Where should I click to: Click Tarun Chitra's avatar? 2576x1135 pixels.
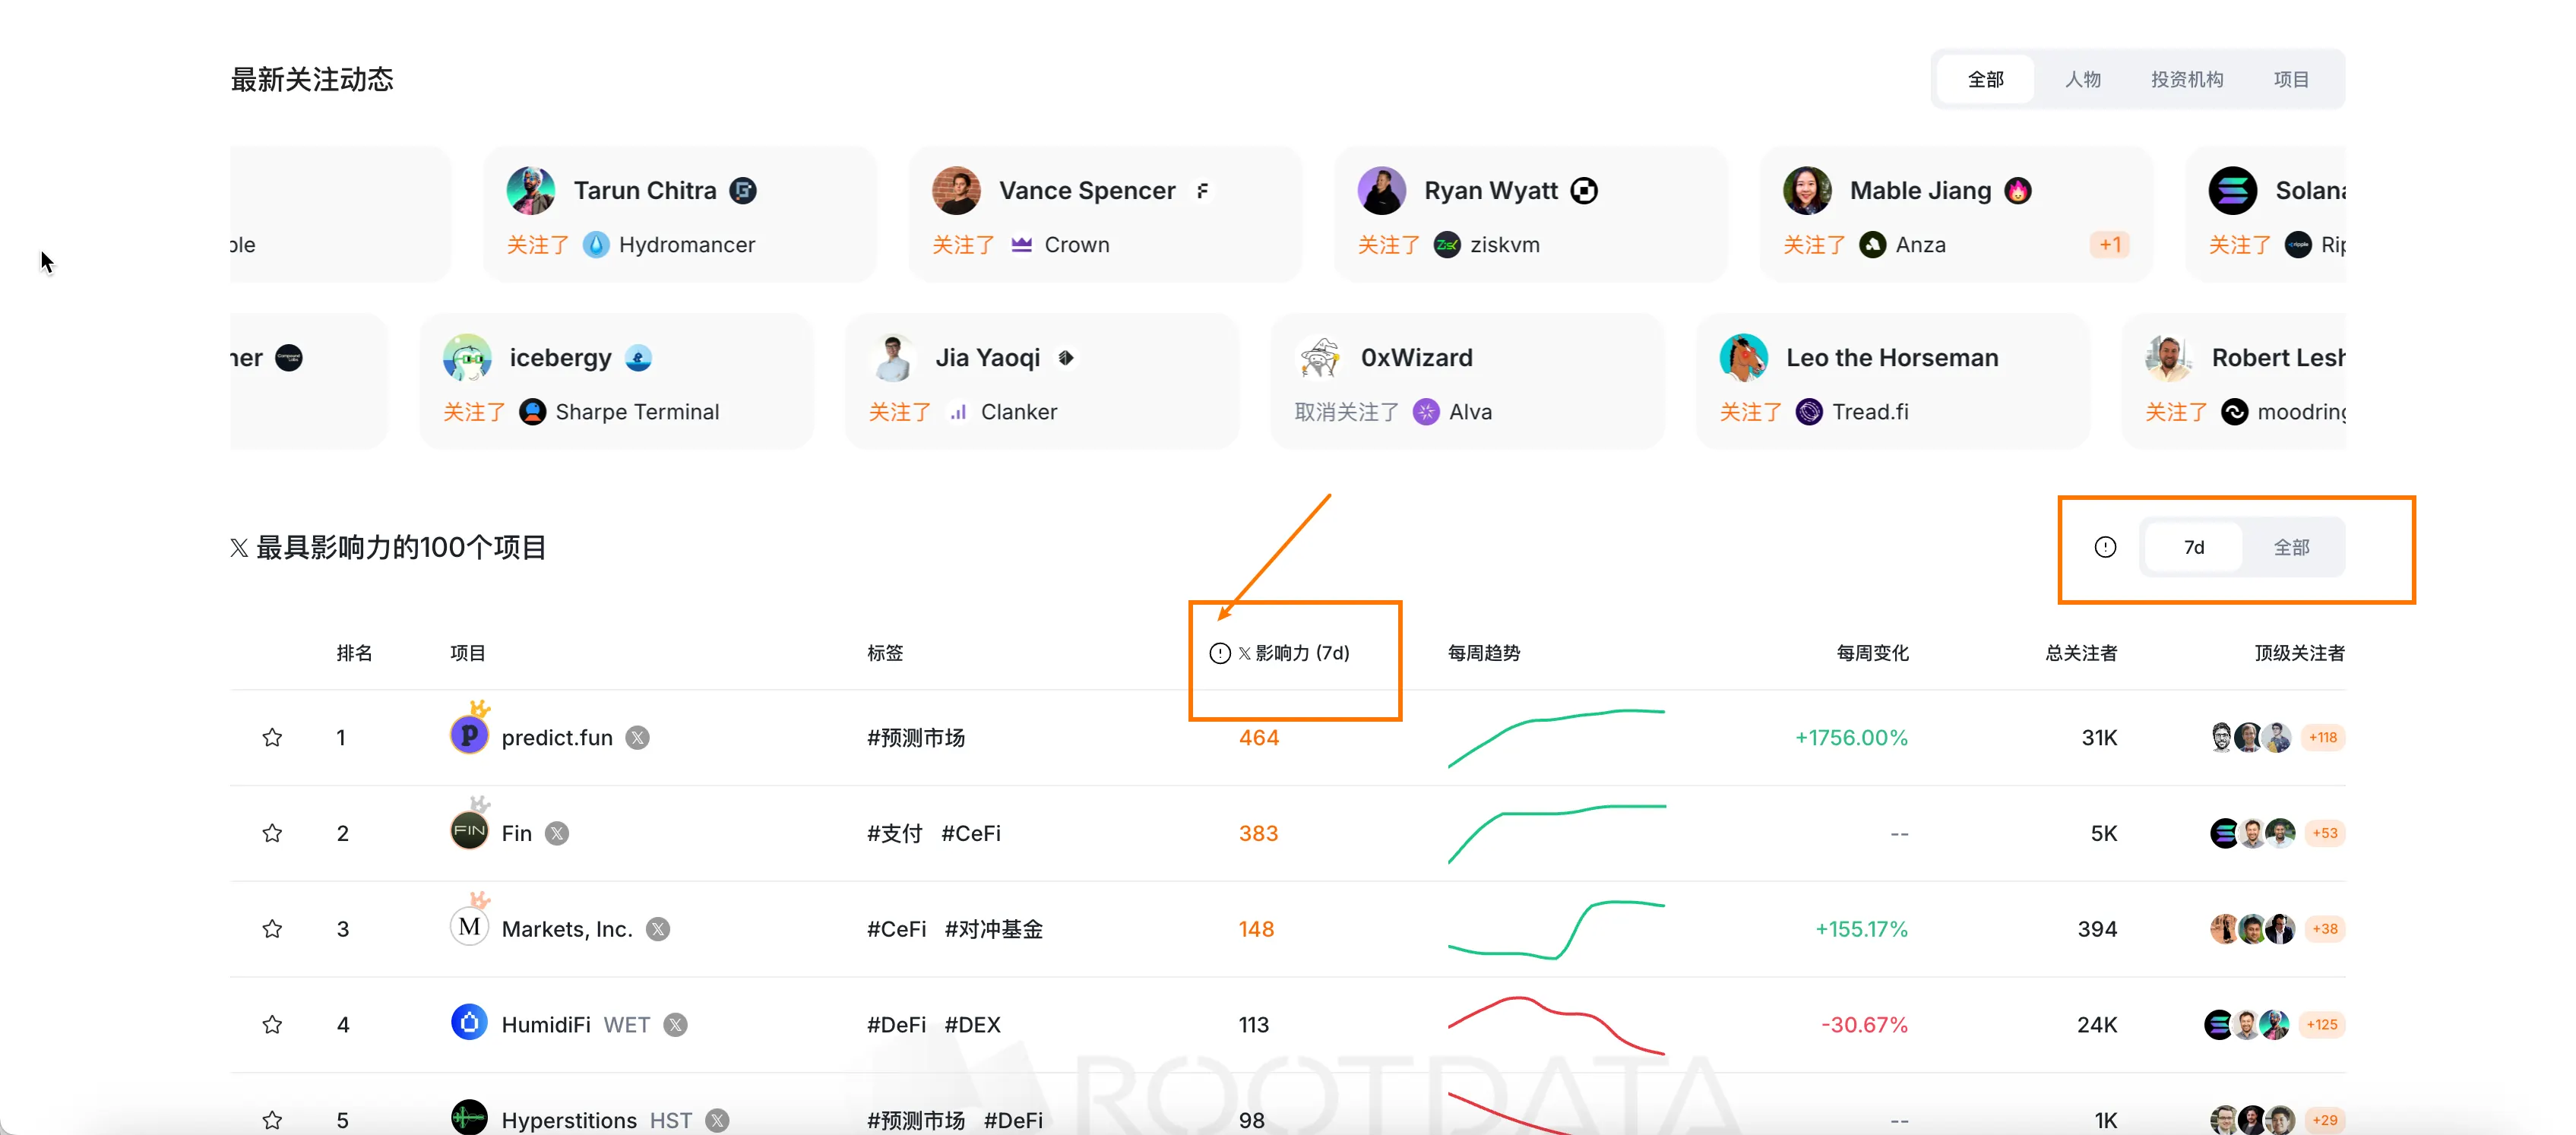[x=531, y=190]
